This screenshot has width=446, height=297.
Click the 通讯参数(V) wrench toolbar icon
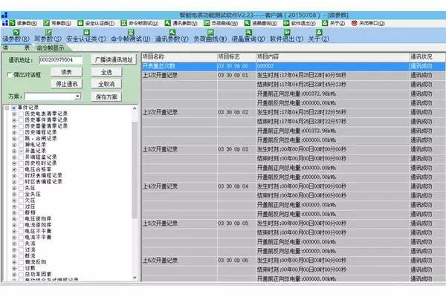(x=172, y=33)
